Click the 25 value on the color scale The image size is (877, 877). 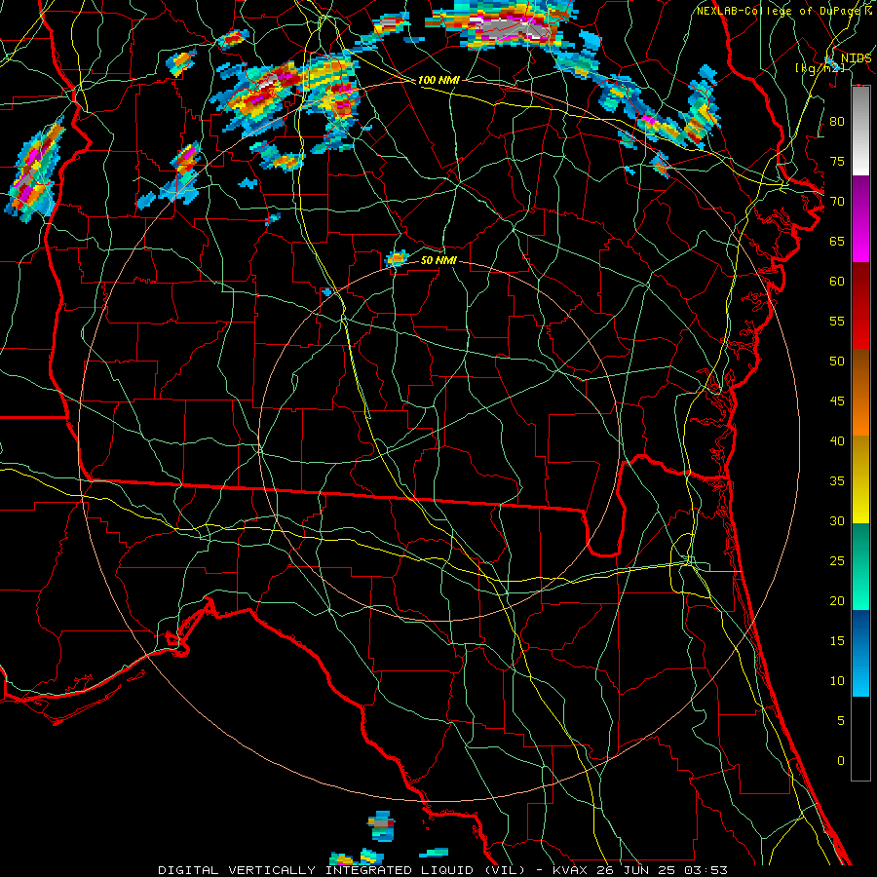[x=837, y=561]
